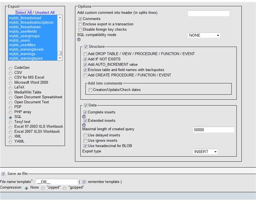Enable Disable foreign key checks
The width and height of the screenshot is (256, 204).
tap(80, 30)
